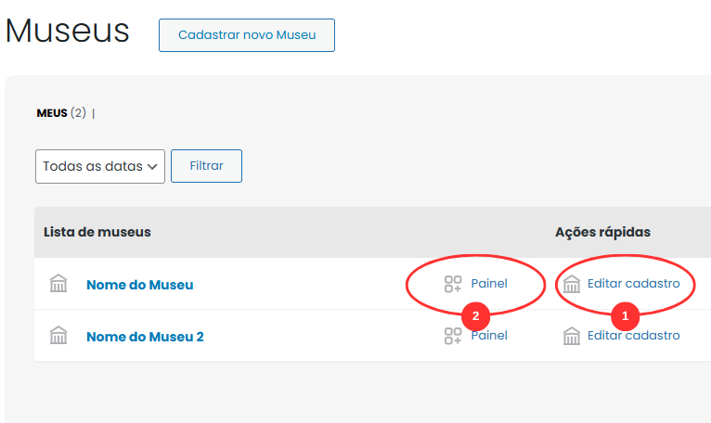Screen dimensions: 711x423
Task: Open the Nome do Museu link
Action: [x=139, y=285]
